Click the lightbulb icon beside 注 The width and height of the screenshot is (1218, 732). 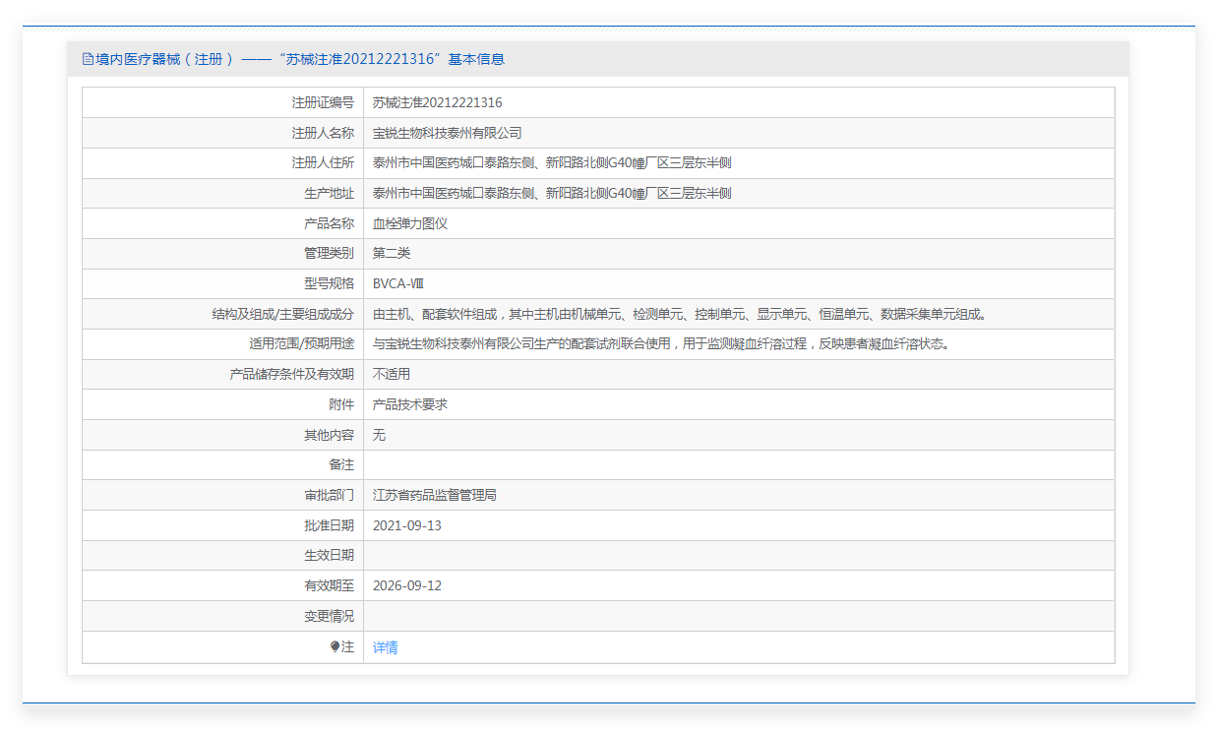coord(335,646)
